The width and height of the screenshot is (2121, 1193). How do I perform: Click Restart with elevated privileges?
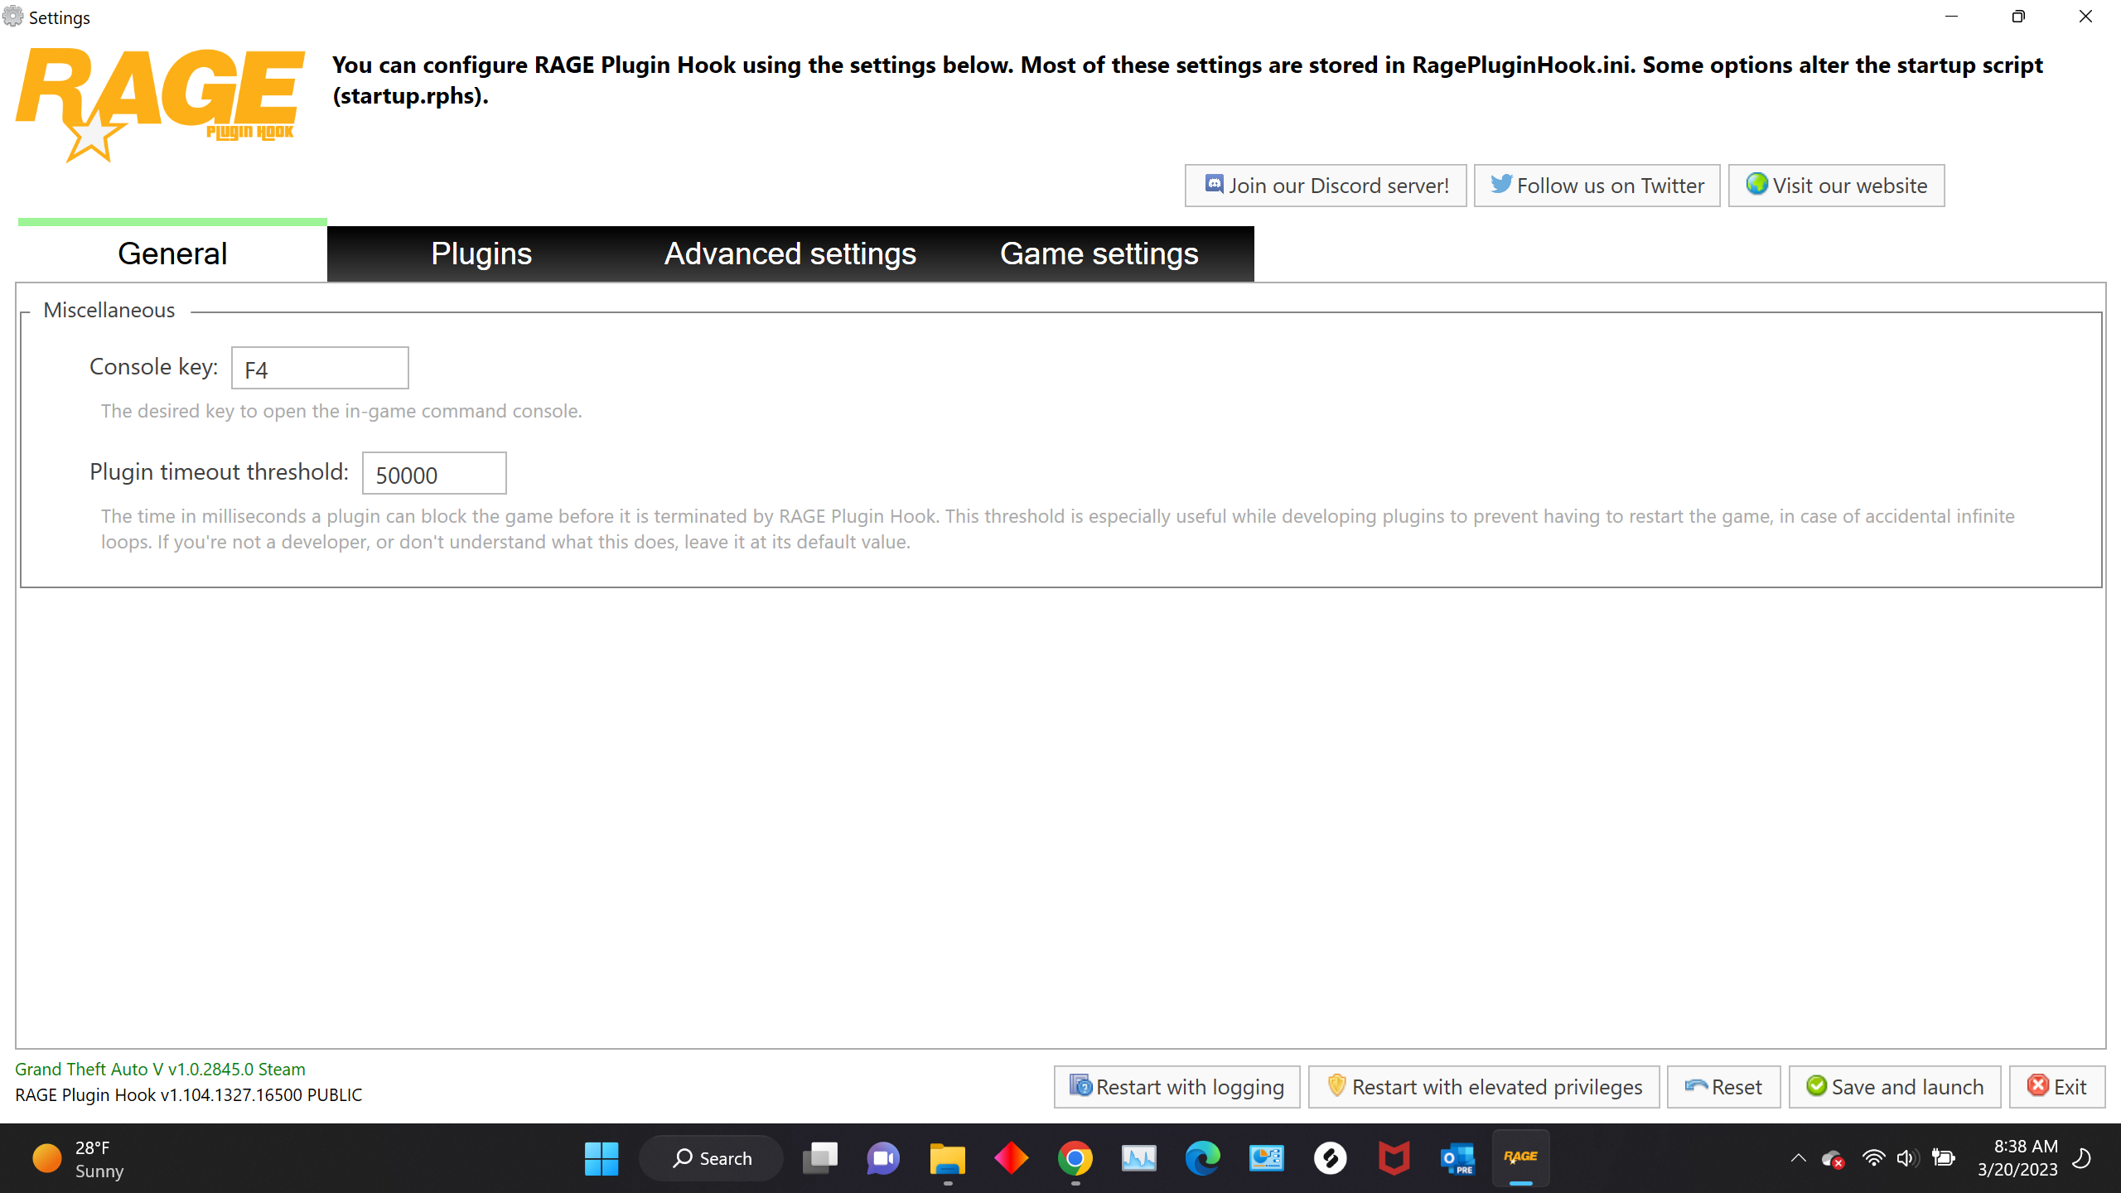pyautogui.click(x=1483, y=1087)
